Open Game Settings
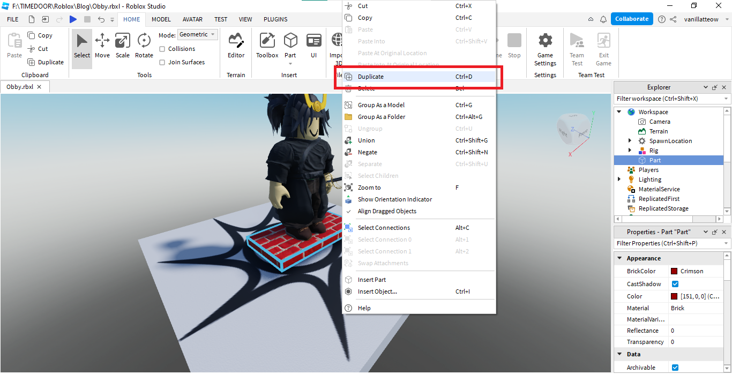 [545, 48]
